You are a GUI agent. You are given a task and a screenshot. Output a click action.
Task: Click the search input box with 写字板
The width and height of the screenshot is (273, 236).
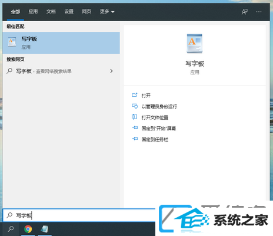(x=79, y=215)
